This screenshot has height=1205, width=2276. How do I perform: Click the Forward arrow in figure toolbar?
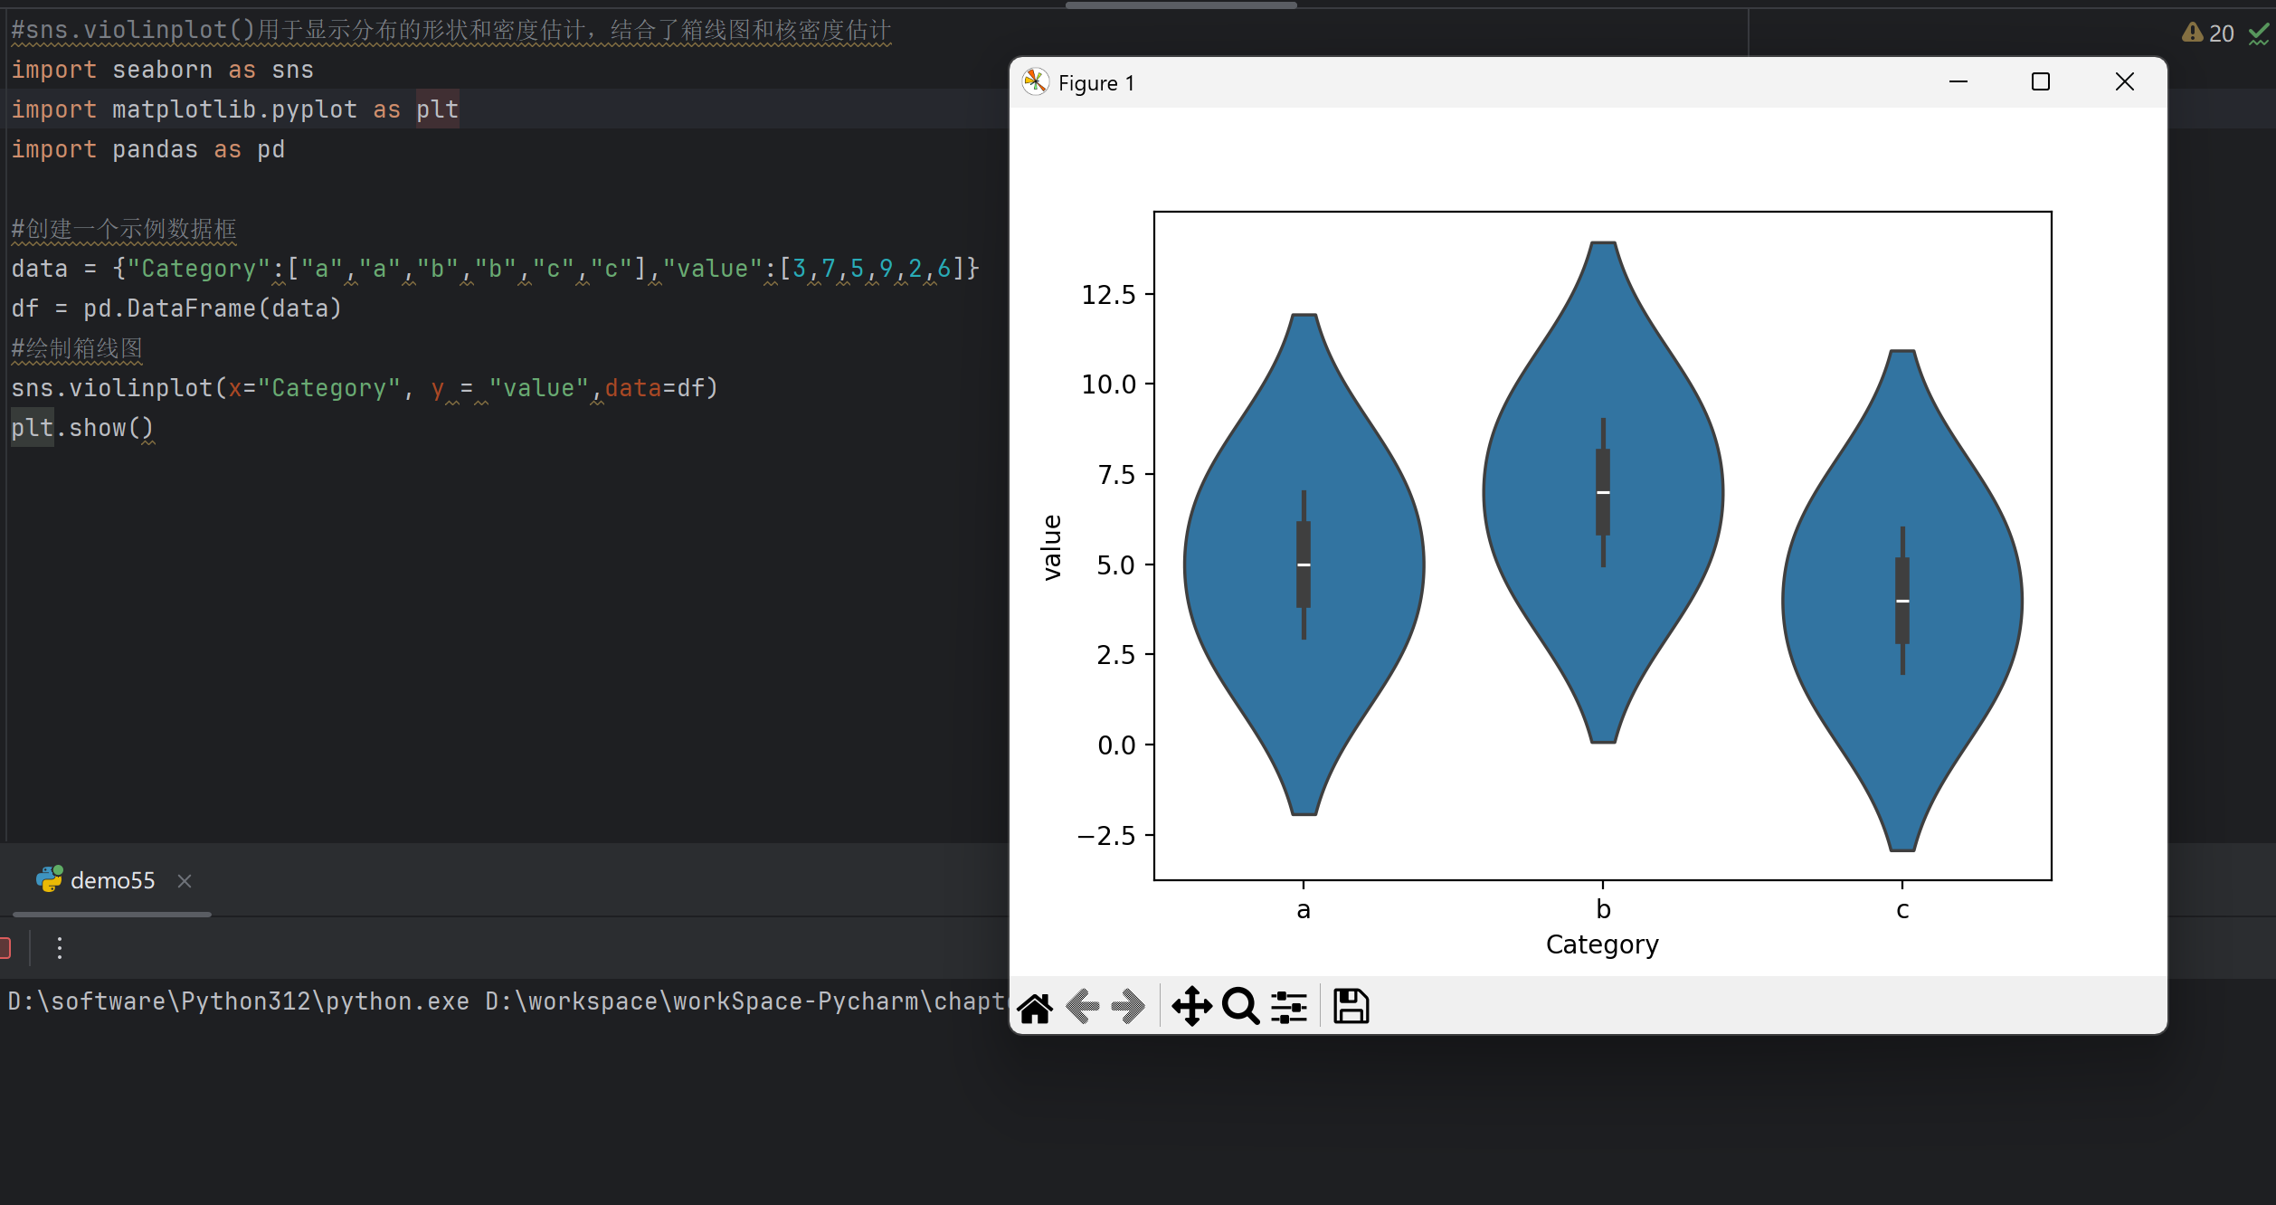pyautogui.click(x=1128, y=1007)
